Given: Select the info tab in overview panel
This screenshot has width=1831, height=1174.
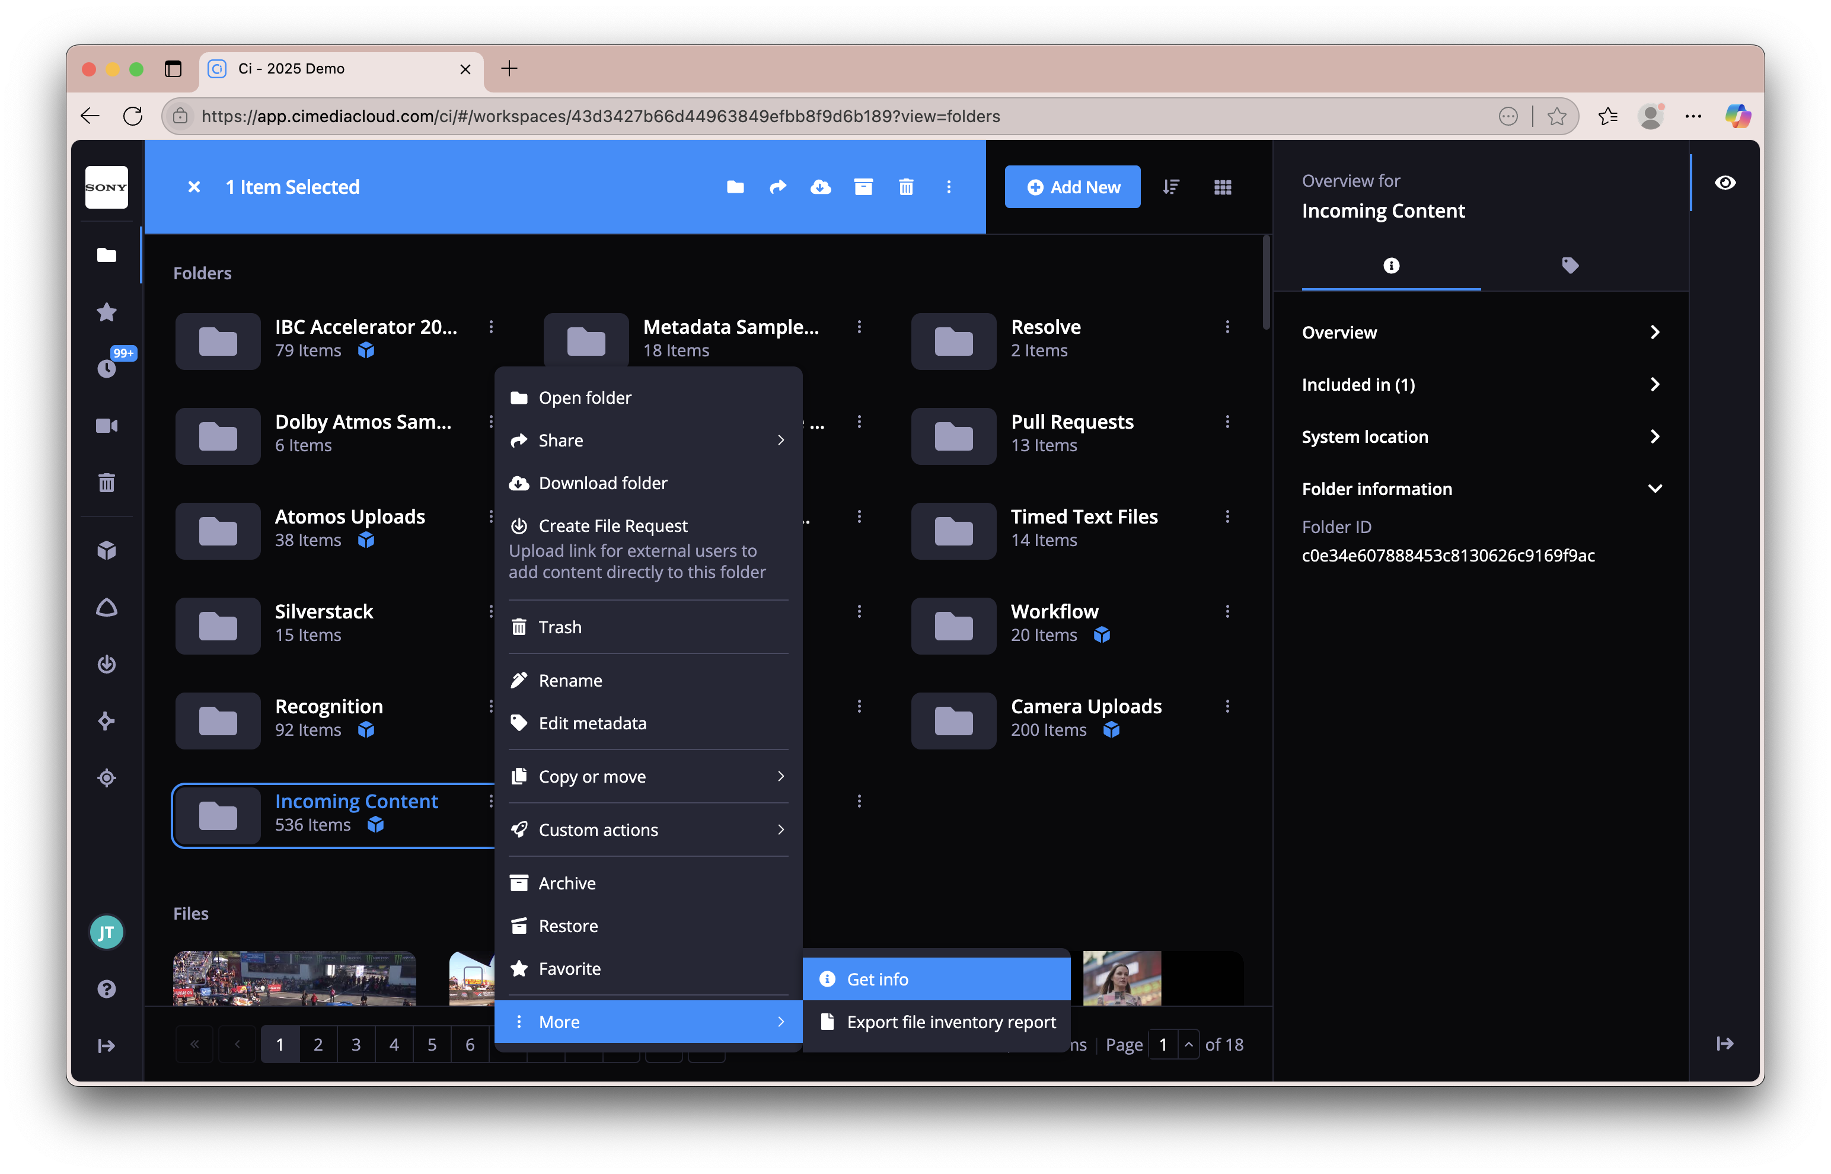Looking at the screenshot, I should [x=1390, y=265].
